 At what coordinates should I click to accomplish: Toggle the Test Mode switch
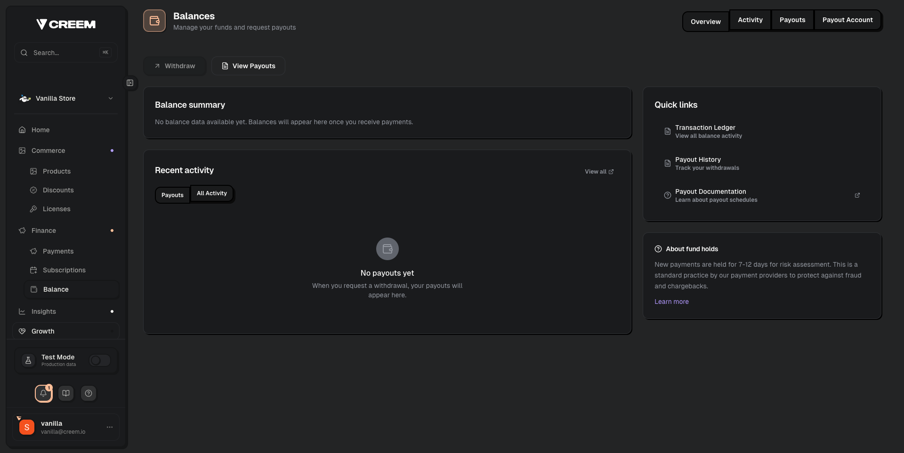(100, 360)
